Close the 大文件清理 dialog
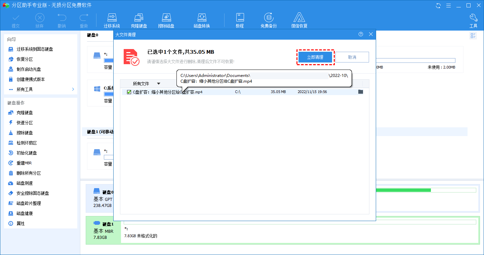 (x=371, y=34)
